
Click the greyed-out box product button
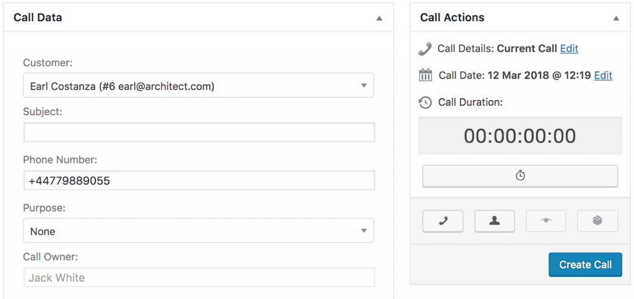pos(597,221)
